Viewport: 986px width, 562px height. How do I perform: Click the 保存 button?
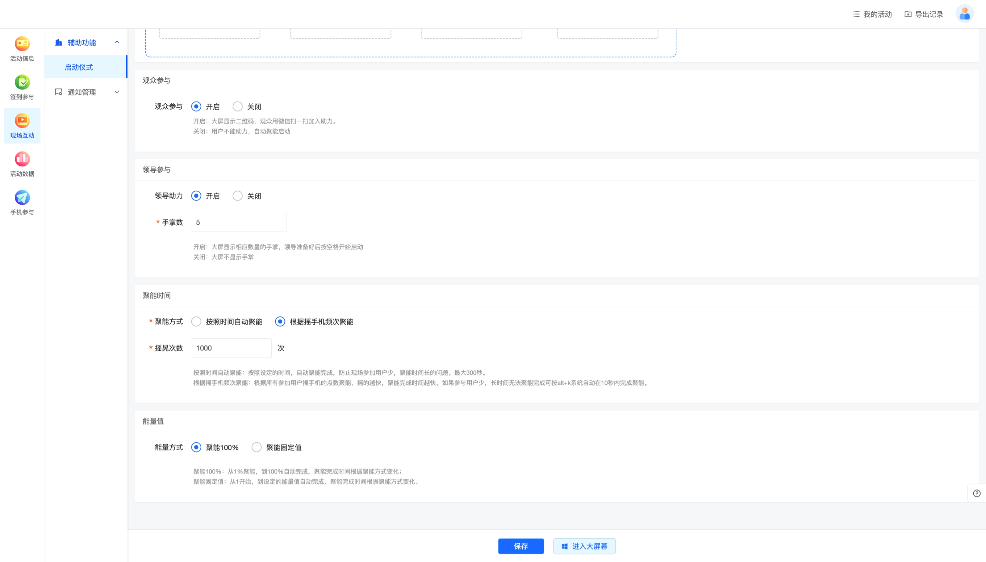pyautogui.click(x=521, y=546)
